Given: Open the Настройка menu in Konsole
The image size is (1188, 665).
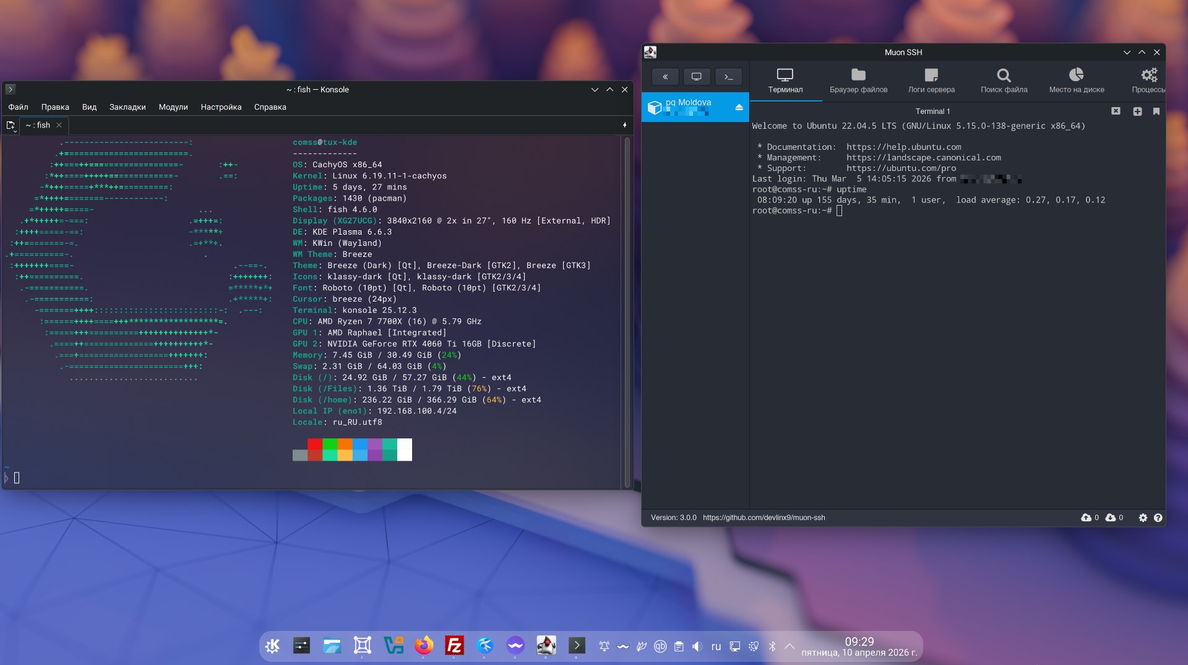Looking at the screenshot, I should [221, 107].
